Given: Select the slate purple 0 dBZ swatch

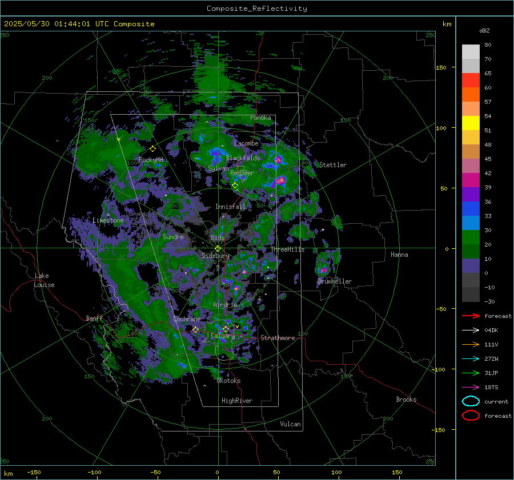Looking at the screenshot, I should [471, 266].
